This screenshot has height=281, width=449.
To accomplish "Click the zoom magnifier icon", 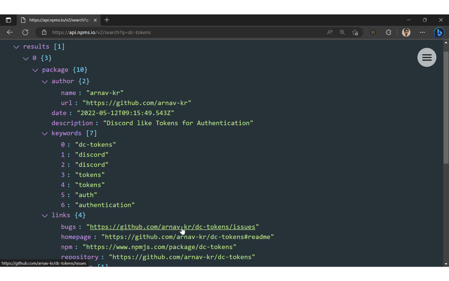I will point(342,32).
